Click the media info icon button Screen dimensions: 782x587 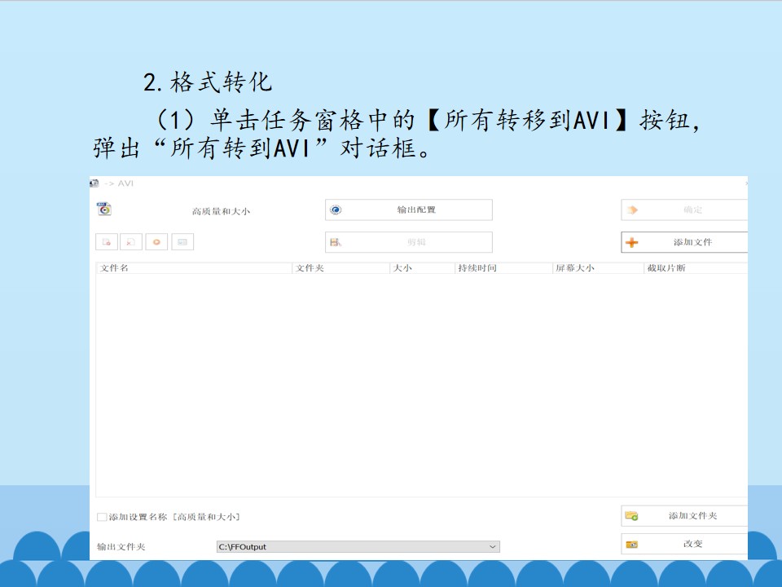tap(182, 242)
